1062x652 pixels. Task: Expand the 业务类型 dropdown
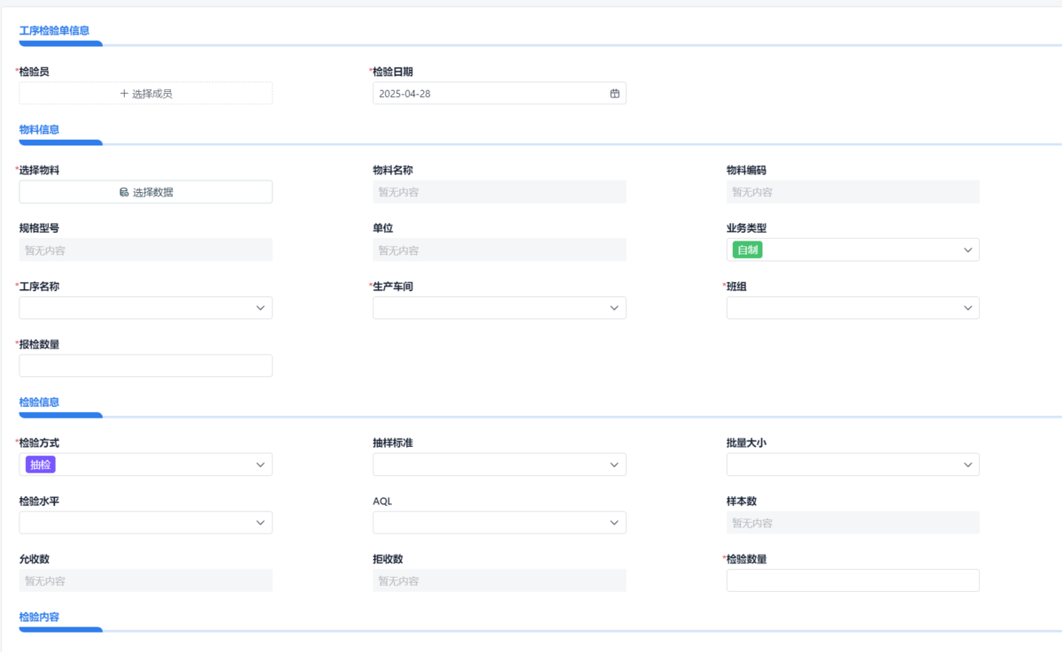pos(967,250)
